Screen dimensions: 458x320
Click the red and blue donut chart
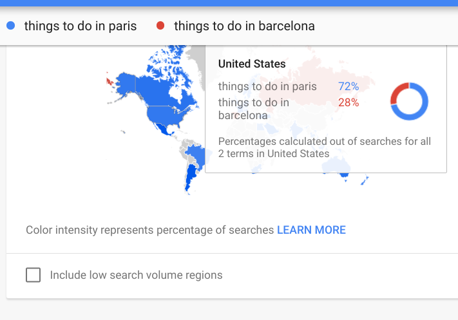click(409, 101)
